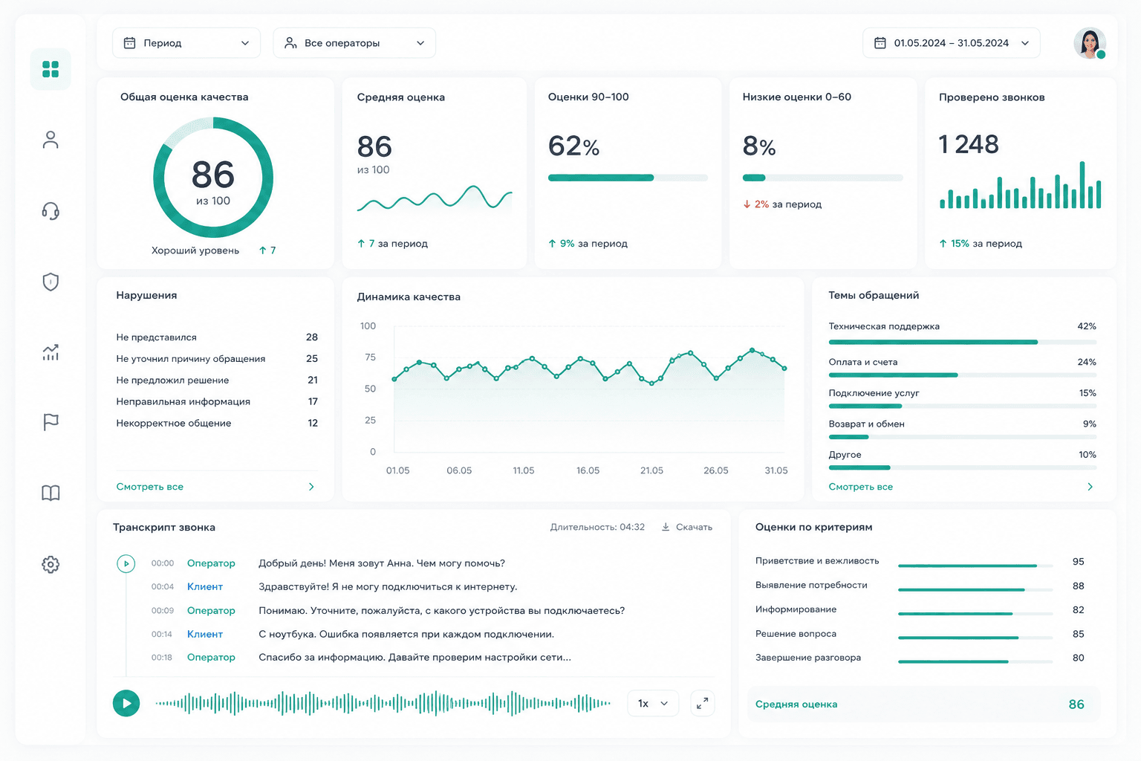Play the first transcript line at 00:00

(x=126, y=563)
